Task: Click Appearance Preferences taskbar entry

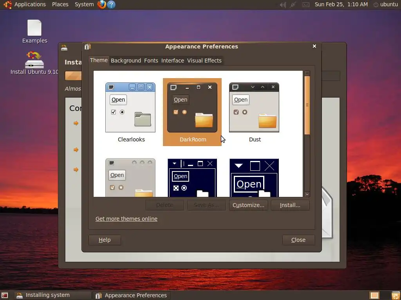Action: point(131,295)
